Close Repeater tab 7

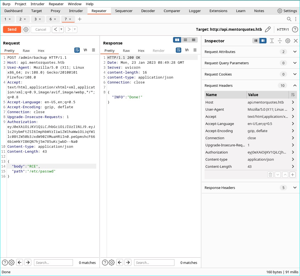point(70,19)
